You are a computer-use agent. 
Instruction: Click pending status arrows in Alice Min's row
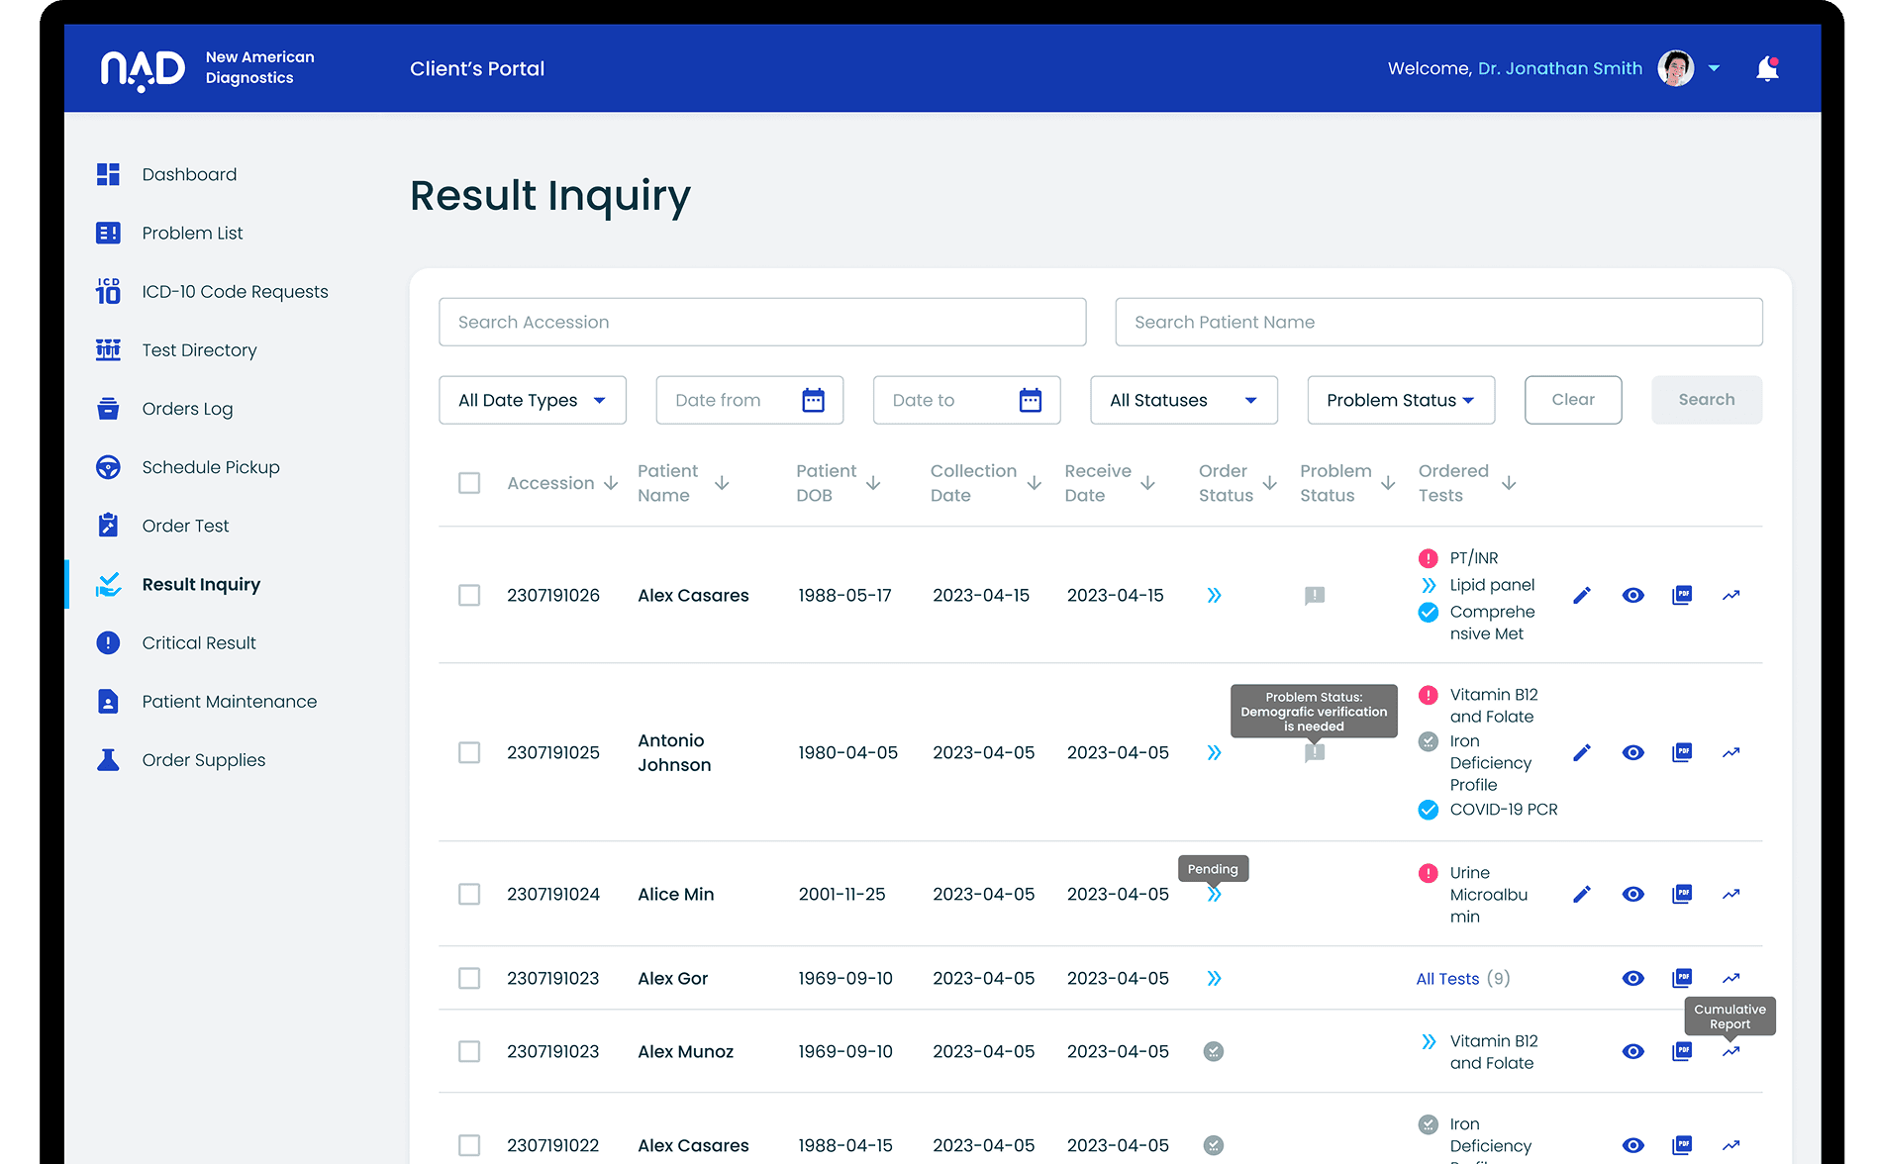(1214, 894)
